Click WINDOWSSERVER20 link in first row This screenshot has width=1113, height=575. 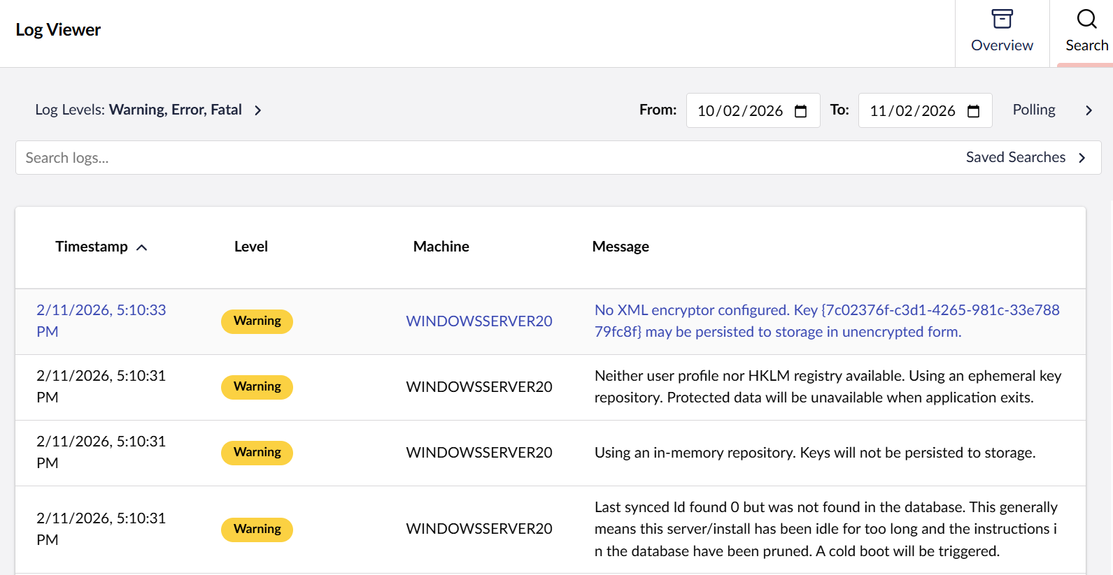pos(479,321)
